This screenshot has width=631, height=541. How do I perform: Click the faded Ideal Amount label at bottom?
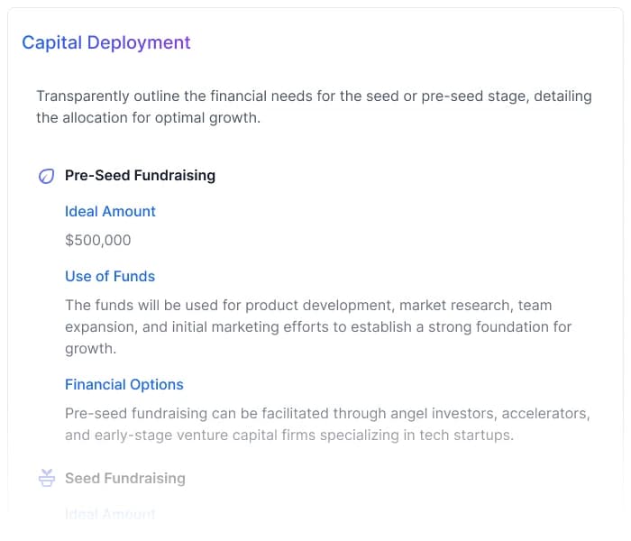(110, 513)
